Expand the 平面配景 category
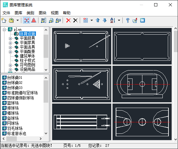Image resolution: width=178 pixels, height=149 pixels. [10, 52]
